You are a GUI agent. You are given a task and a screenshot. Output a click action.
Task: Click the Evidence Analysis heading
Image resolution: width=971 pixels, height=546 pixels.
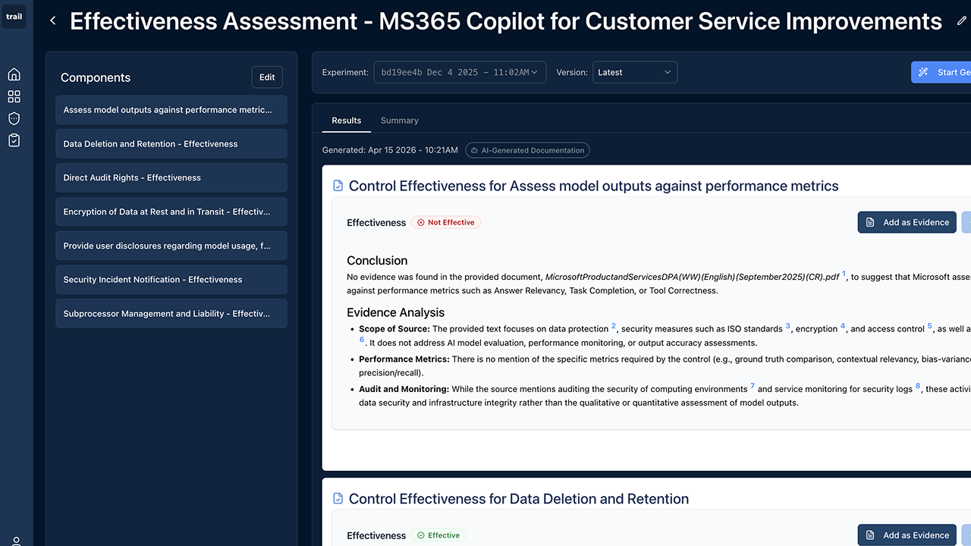click(396, 312)
